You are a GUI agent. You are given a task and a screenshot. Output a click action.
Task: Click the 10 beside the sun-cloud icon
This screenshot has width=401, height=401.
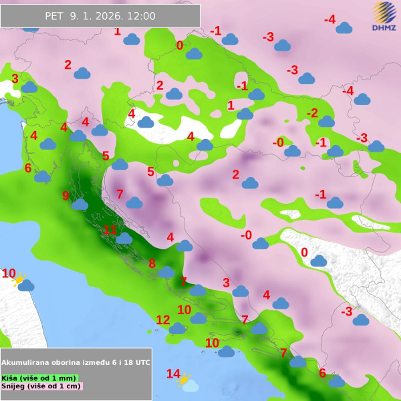(9, 274)
